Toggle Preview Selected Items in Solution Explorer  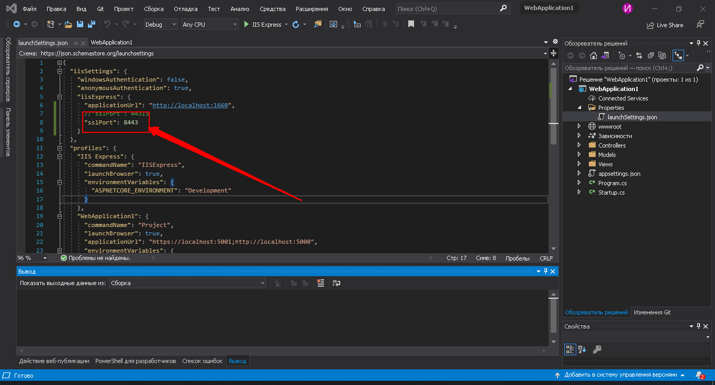[678, 55]
